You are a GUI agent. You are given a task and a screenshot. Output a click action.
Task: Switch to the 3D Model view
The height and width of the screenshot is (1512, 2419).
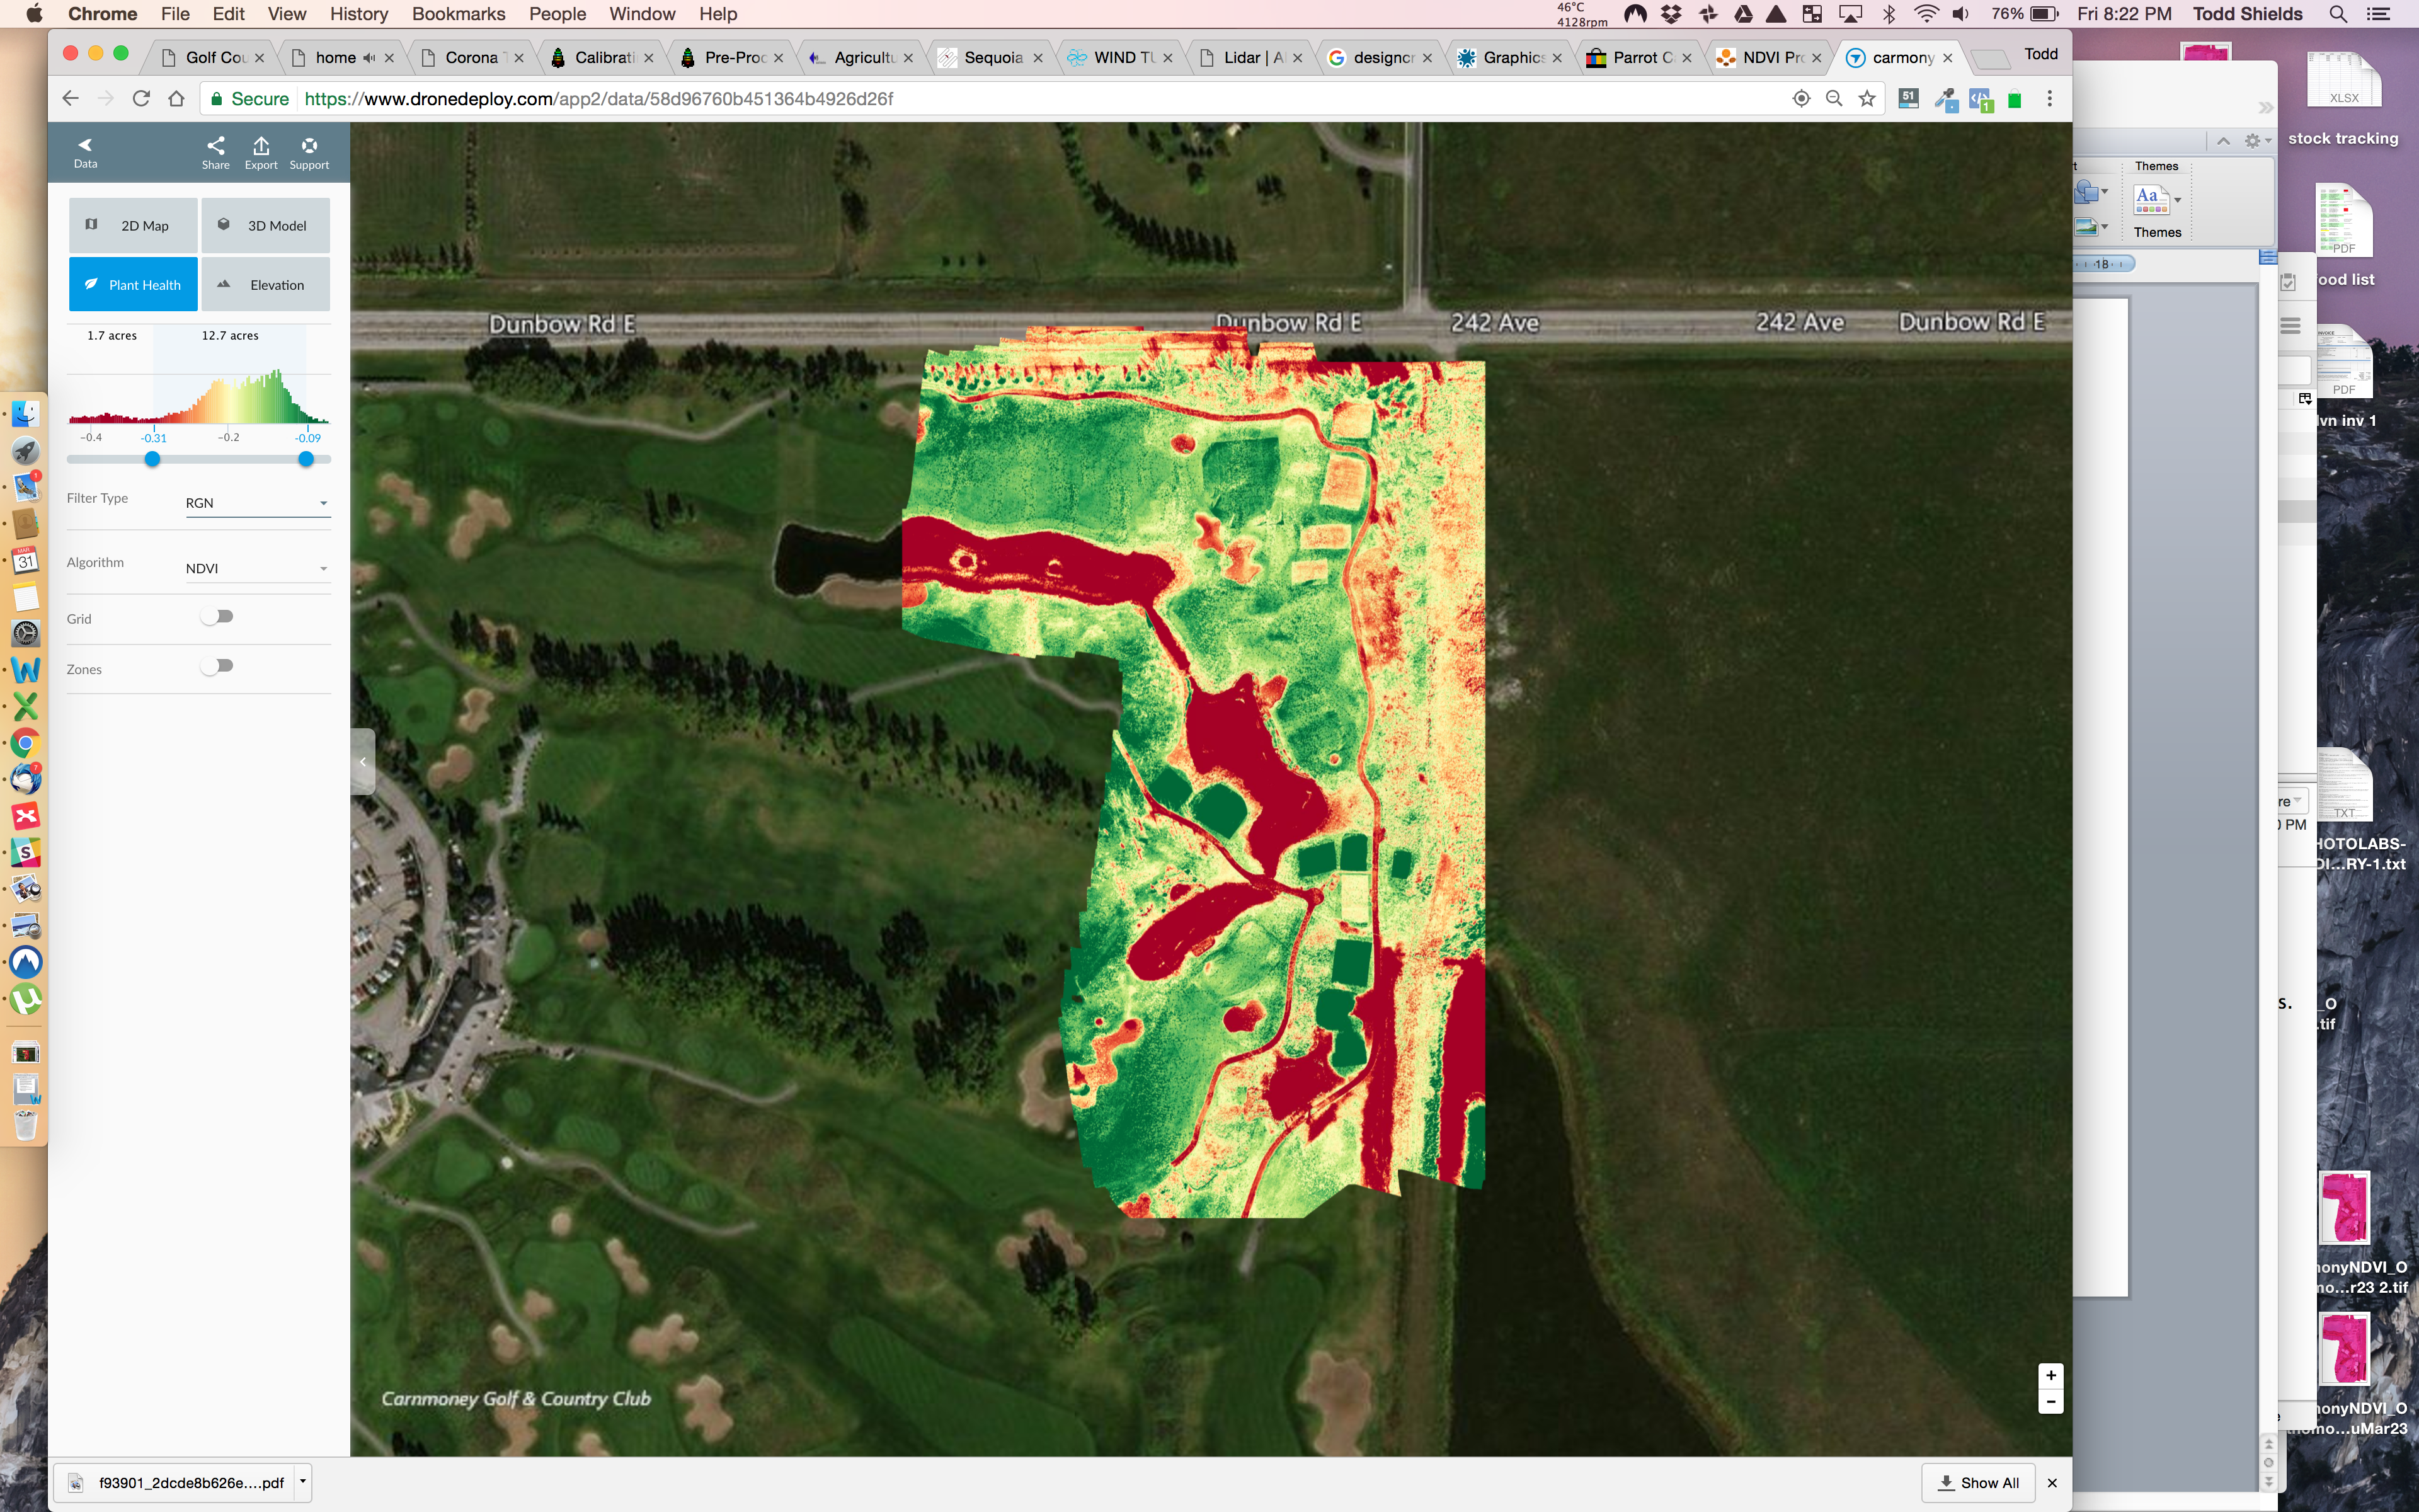266,226
